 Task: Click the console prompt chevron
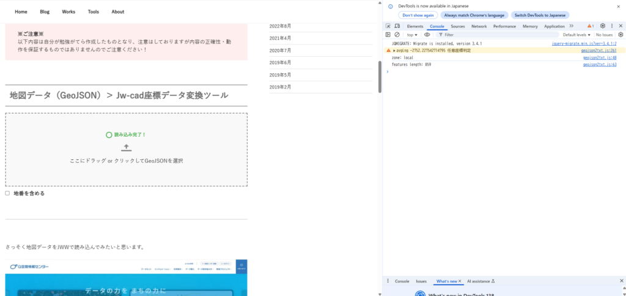pyautogui.click(x=387, y=71)
